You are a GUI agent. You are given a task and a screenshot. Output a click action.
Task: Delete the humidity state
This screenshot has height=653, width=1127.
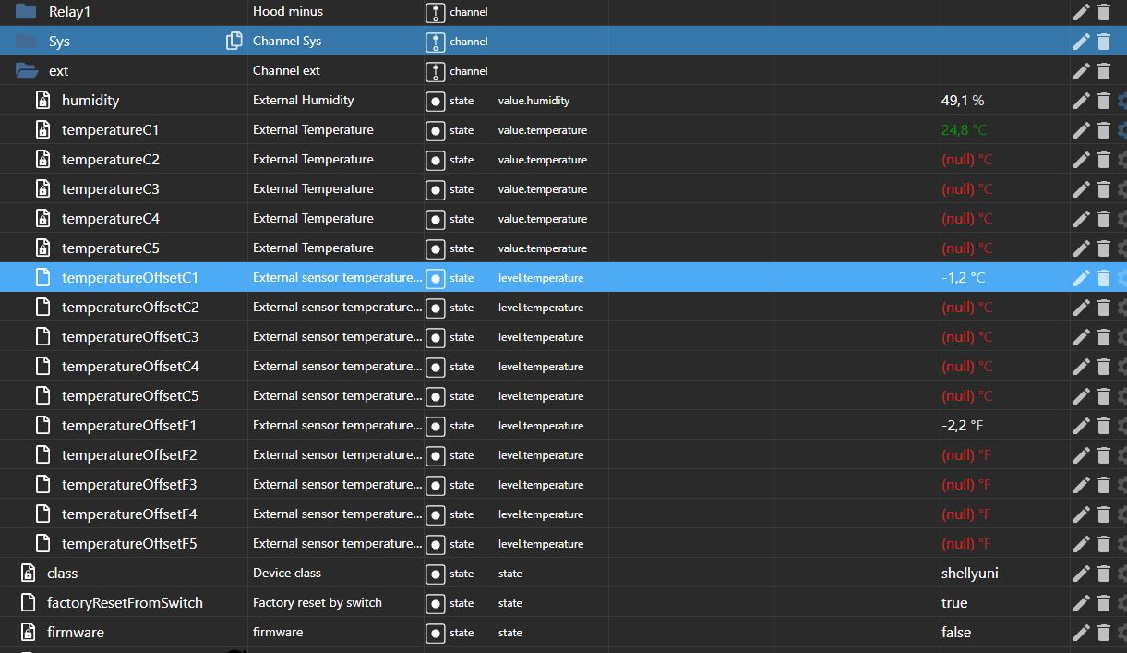click(1104, 101)
